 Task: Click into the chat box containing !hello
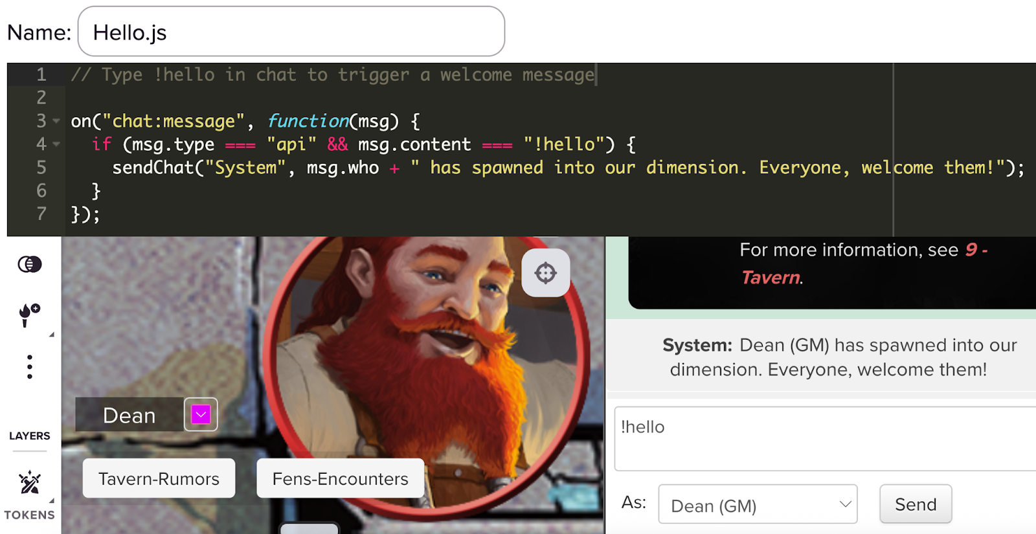[822, 438]
